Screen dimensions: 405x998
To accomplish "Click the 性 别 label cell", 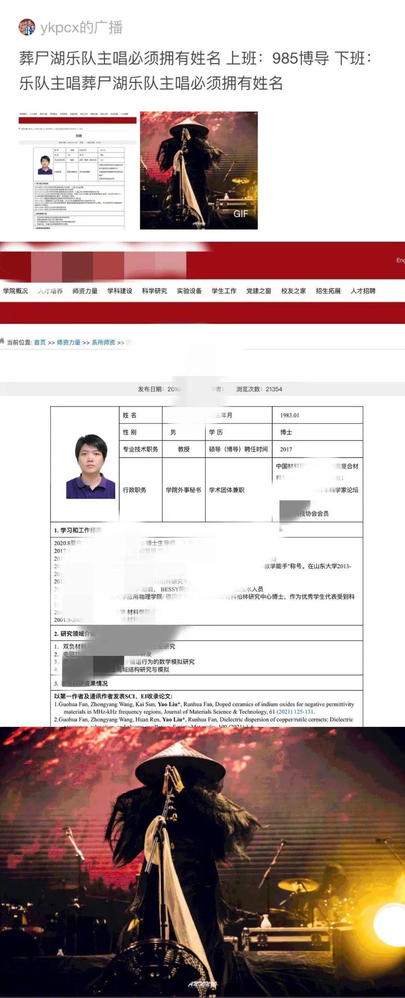I will [141, 432].
